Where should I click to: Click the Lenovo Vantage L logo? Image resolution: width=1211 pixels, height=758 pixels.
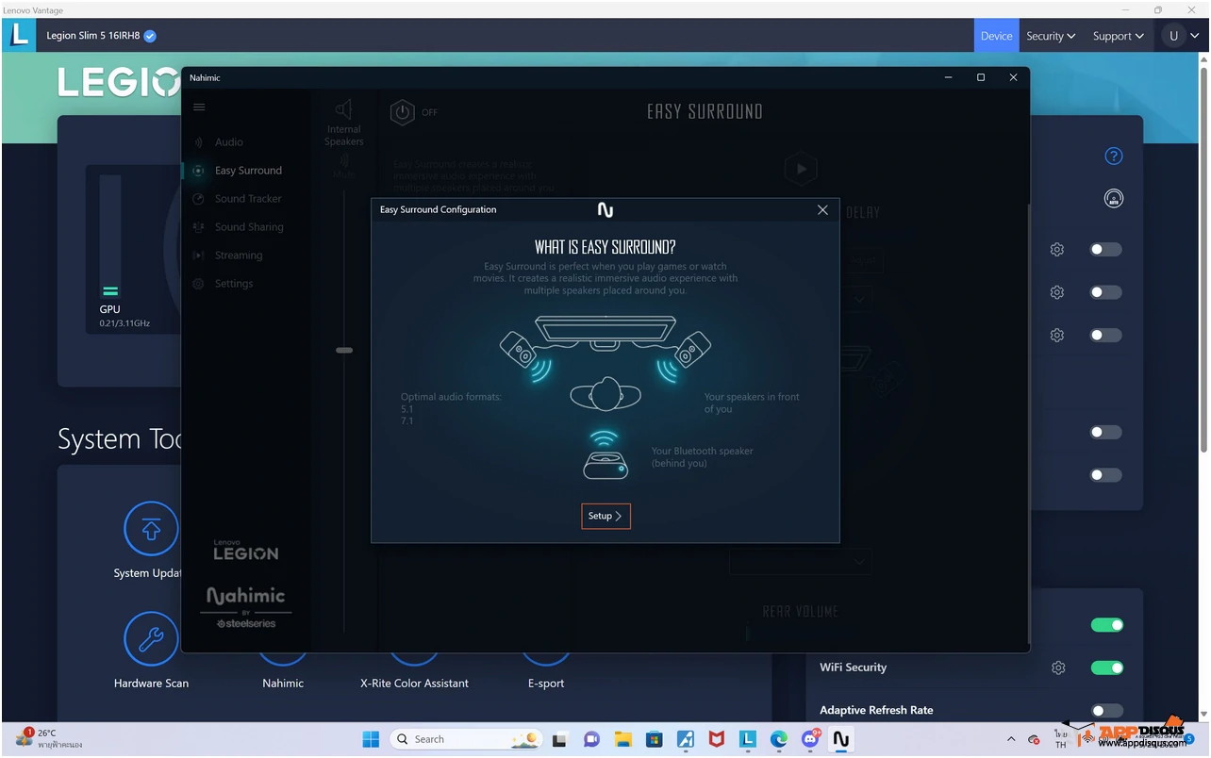[x=18, y=36]
